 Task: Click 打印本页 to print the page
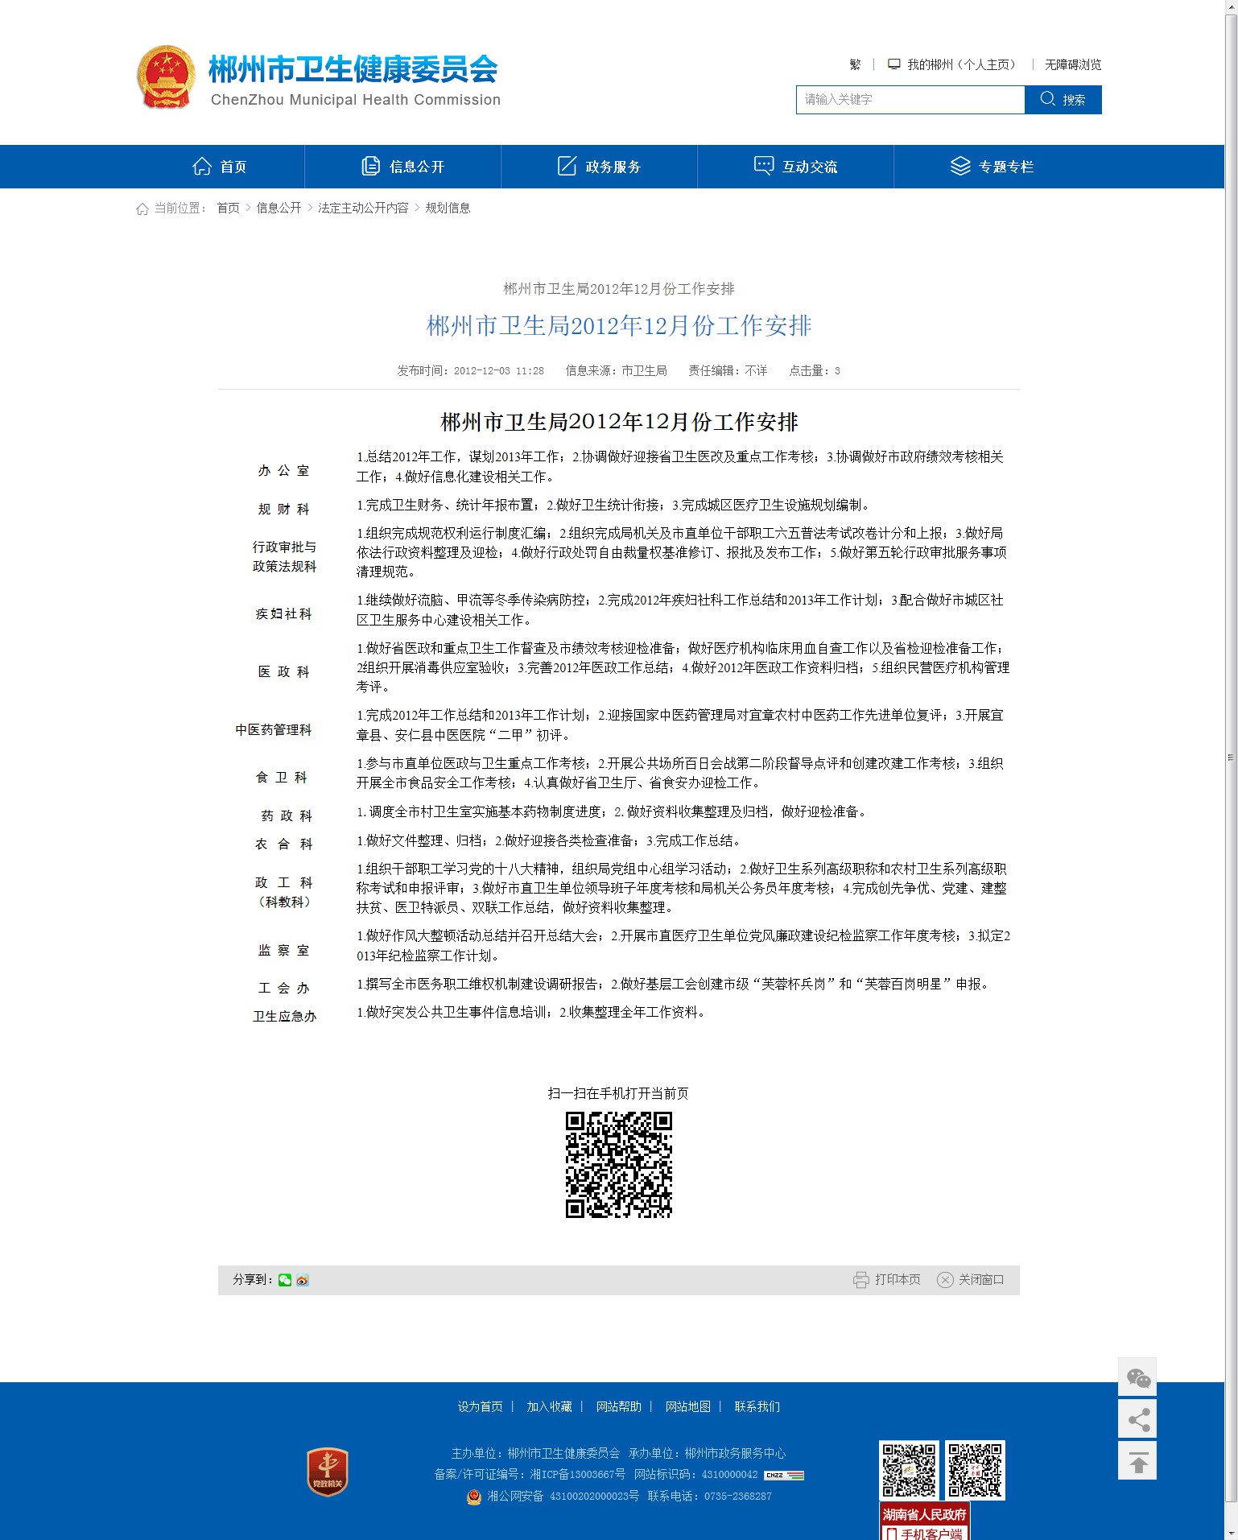coord(887,1280)
